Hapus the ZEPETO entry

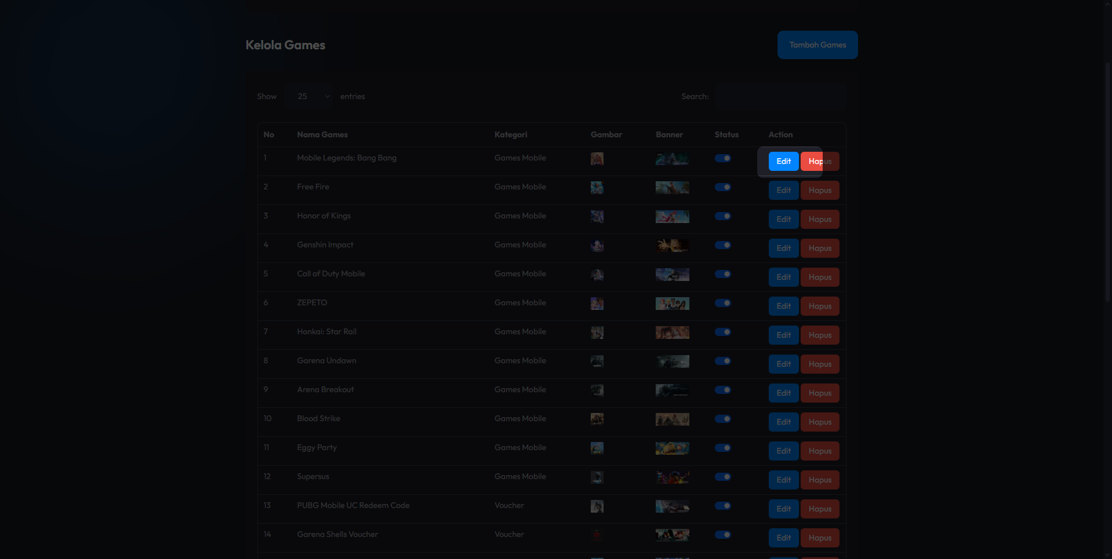pos(820,306)
